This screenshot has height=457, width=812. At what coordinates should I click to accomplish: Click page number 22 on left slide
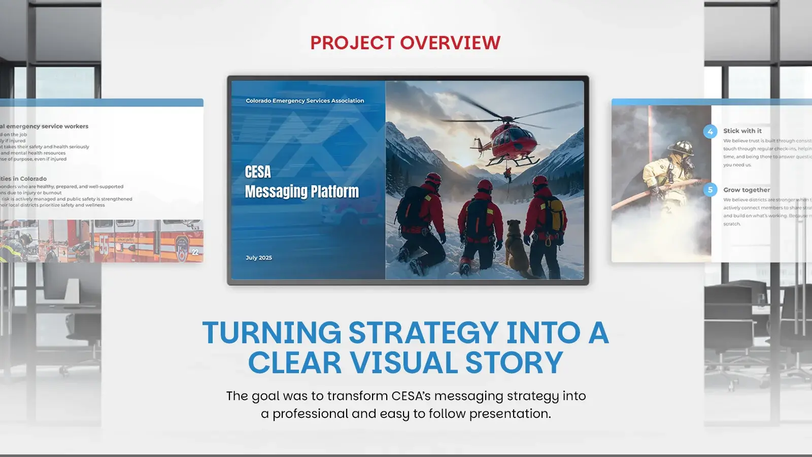pyautogui.click(x=195, y=252)
